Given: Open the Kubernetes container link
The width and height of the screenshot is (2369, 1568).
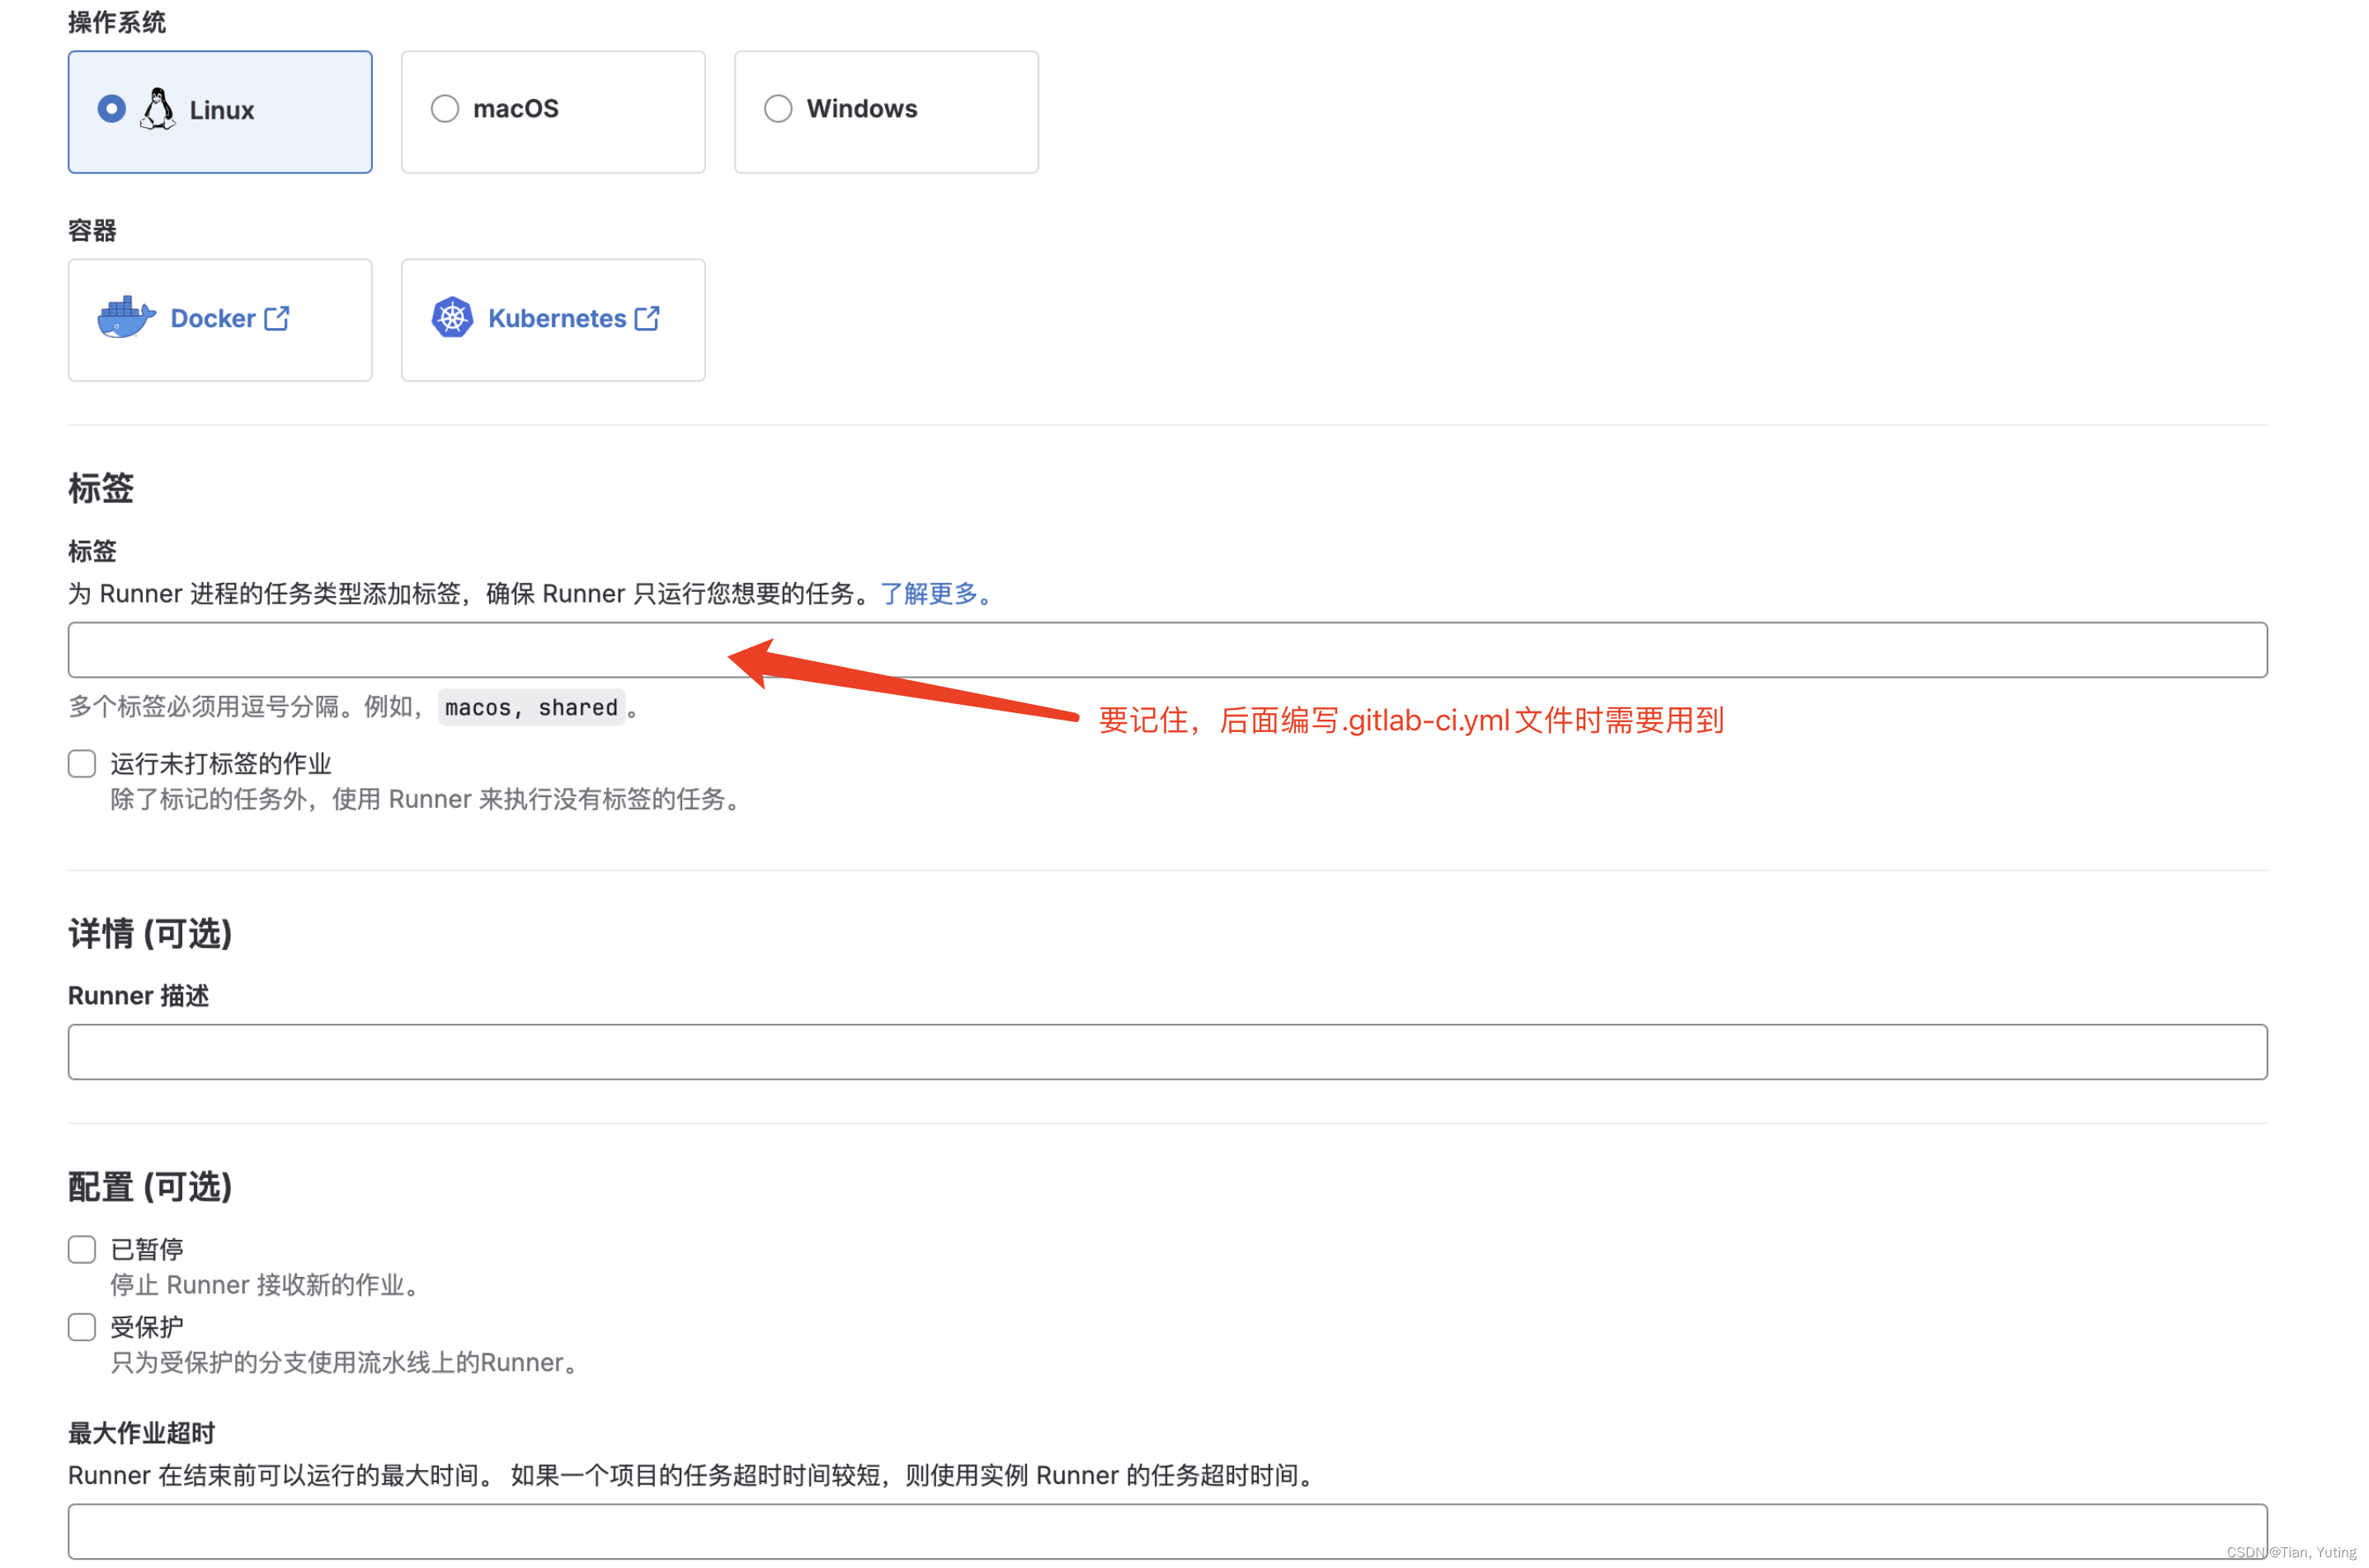Looking at the screenshot, I should pos(558,318).
